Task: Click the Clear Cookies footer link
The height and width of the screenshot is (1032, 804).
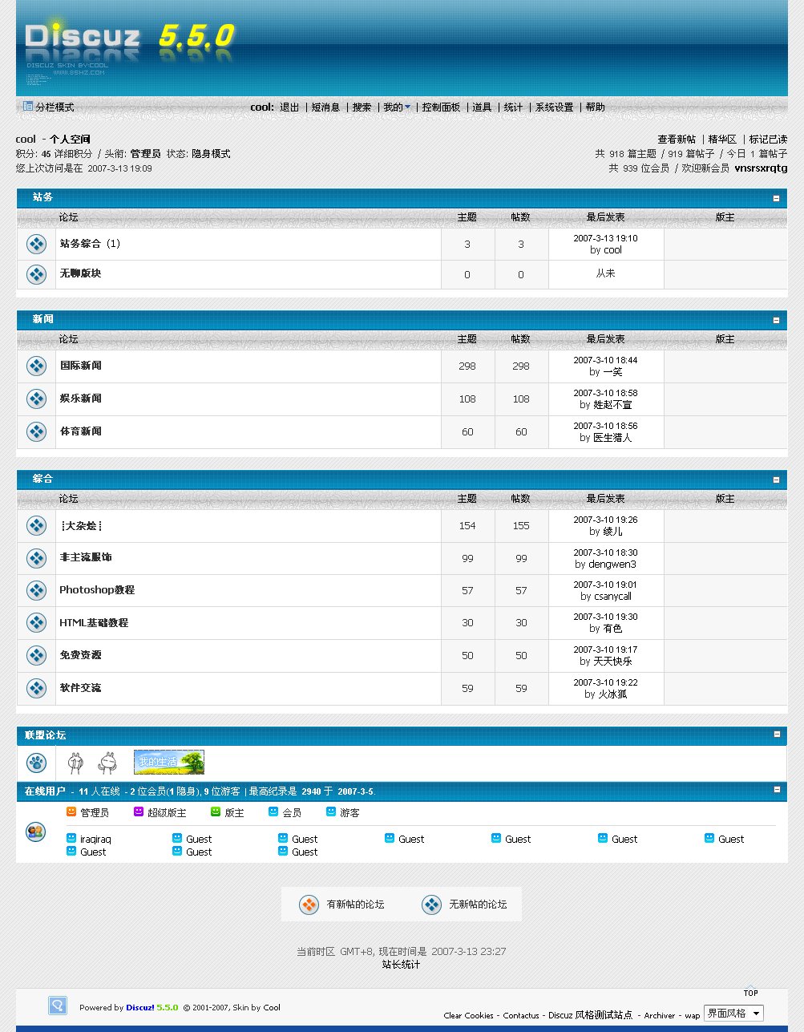Action: (x=469, y=1016)
